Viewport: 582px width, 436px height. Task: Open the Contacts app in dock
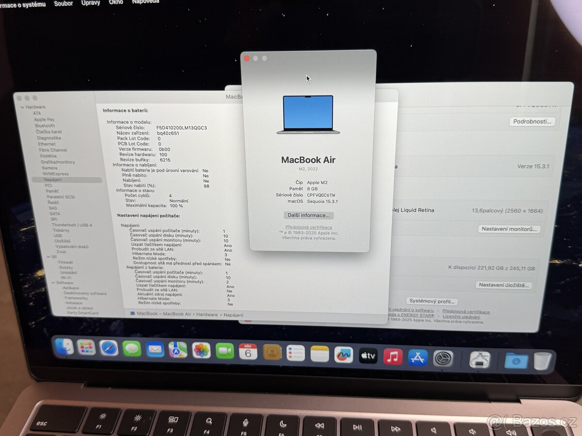pos(272,352)
